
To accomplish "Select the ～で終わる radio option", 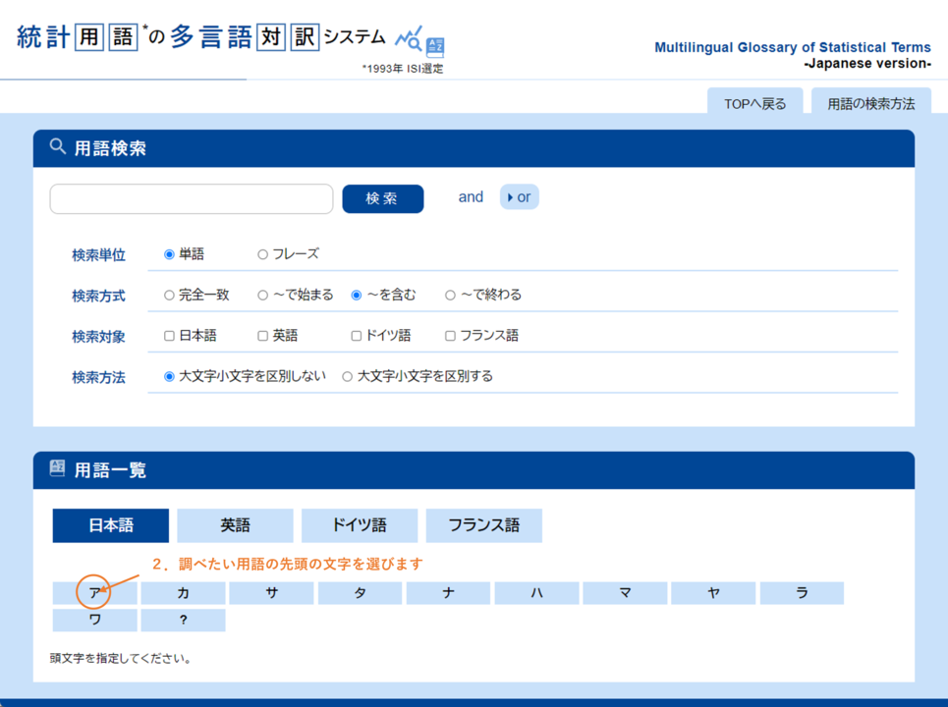I will (450, 295).
